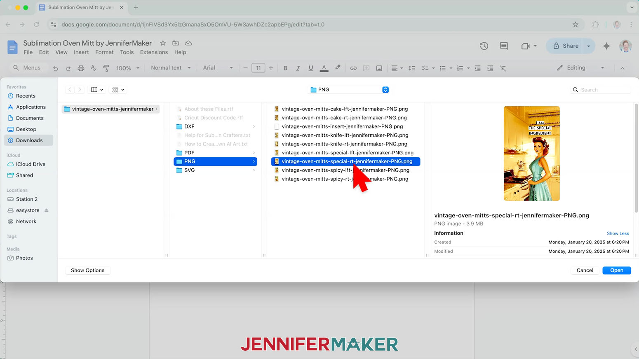Click the move to folder icon
Viewport: 639px width, 359px height.
click(176, 43)
